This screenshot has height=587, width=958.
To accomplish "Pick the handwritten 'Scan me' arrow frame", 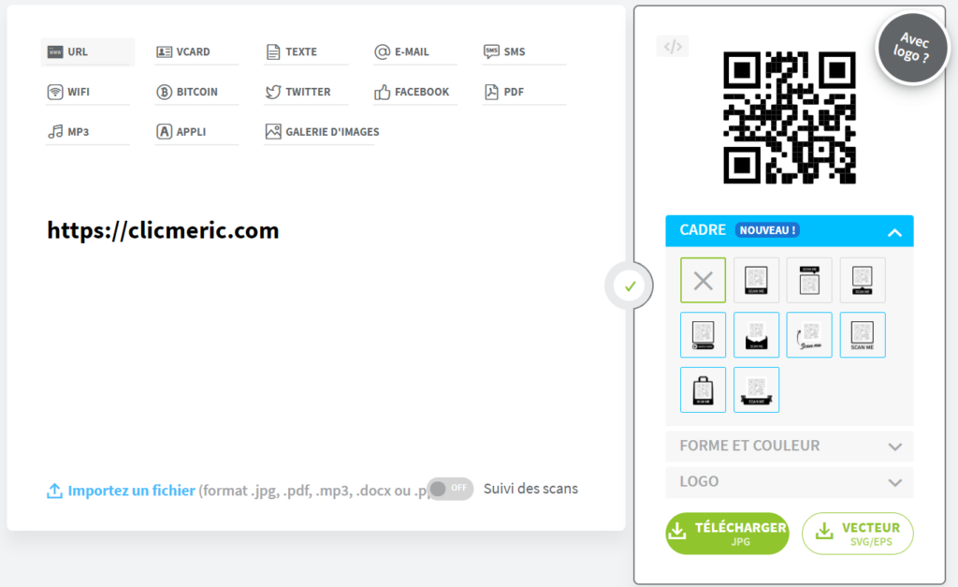I will (809, 335).
